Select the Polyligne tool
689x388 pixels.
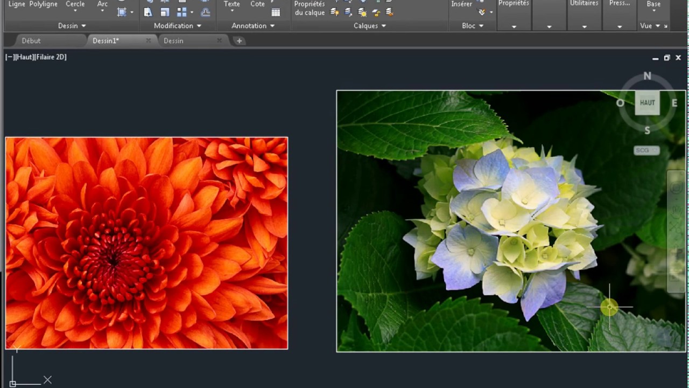44,4
